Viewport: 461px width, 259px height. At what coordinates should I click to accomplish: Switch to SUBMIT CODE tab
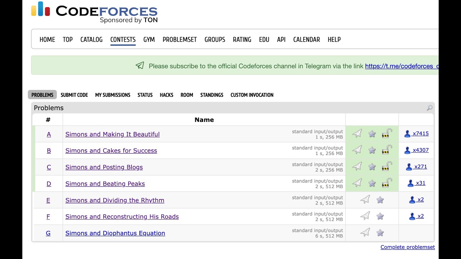click(74, 95)
